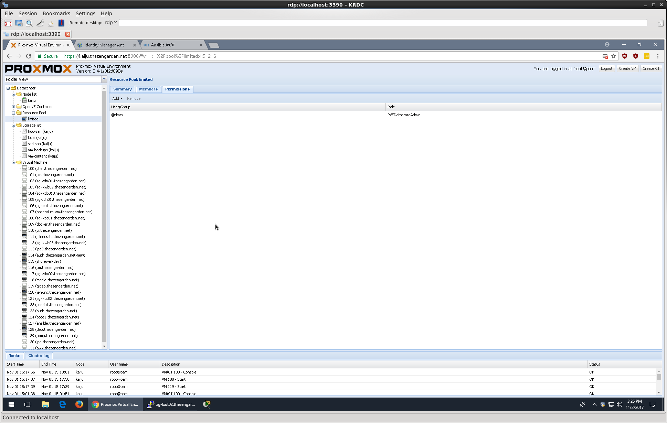The image size is (667, 423).
Task: Collapse the Storage list folder
Action: (14, 125)
